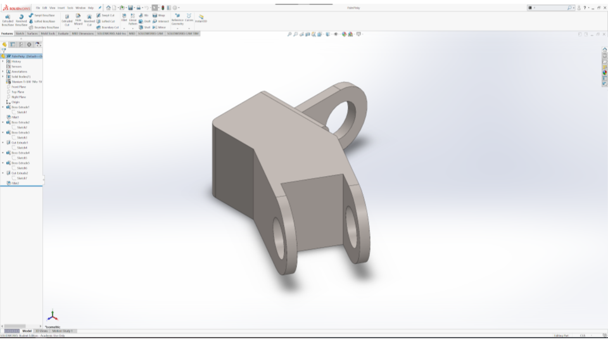Toggle the Hide/Show Items eye icon
This screenshot has width=608, height=342.
(336, 34)
